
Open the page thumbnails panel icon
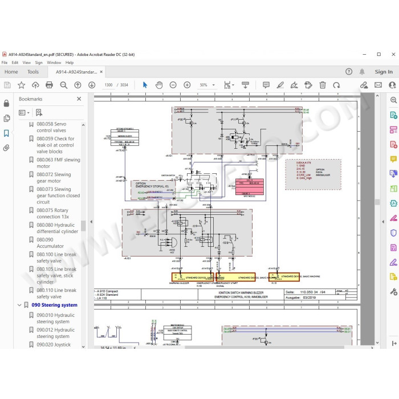[x=7, y=119]
